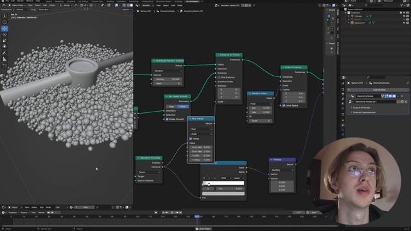This screenshot has height=231, width=411.
Task: Open View menu in 3D viewport header
Action: [x=30, y=5]
